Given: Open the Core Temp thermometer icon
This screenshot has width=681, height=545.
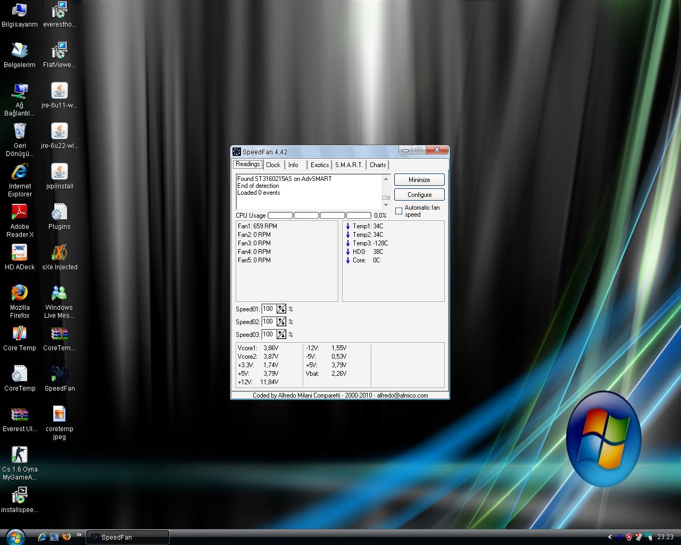Looking at the screenshot, I should point(20,338).
